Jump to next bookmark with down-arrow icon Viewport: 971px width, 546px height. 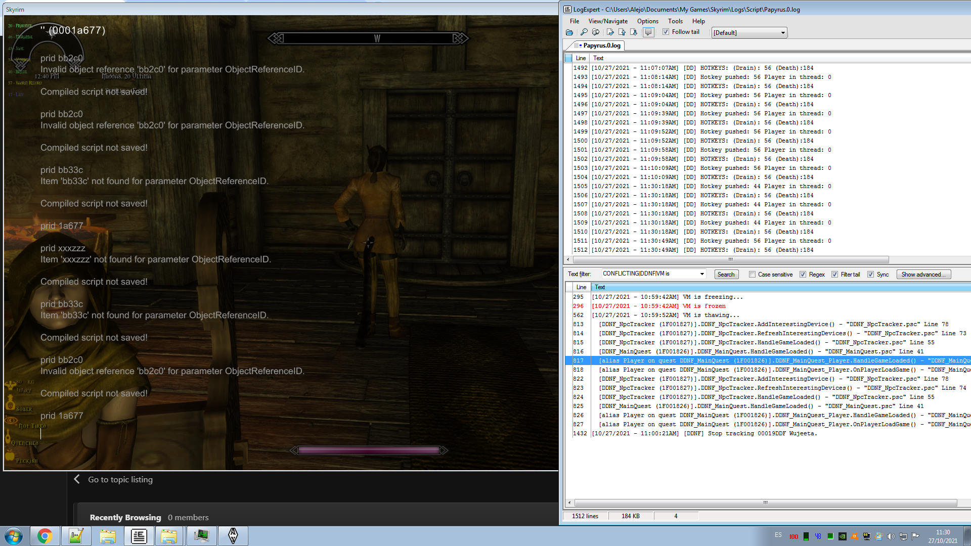(634, 32)
